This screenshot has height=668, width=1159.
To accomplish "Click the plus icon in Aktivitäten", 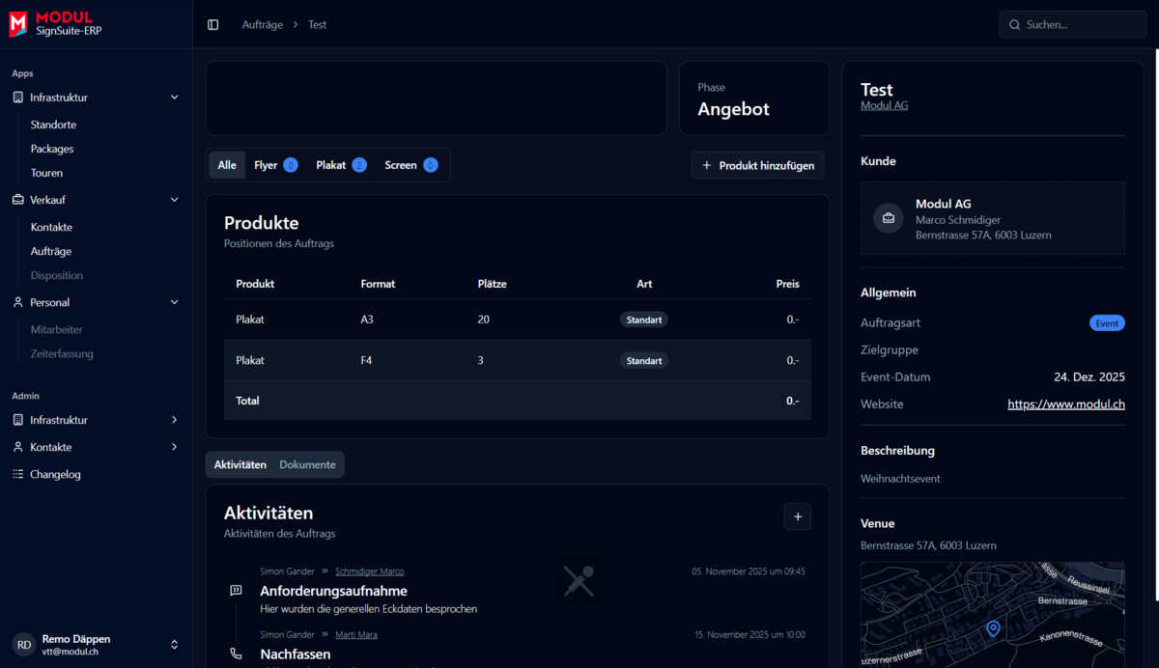I will click(797, 517).
